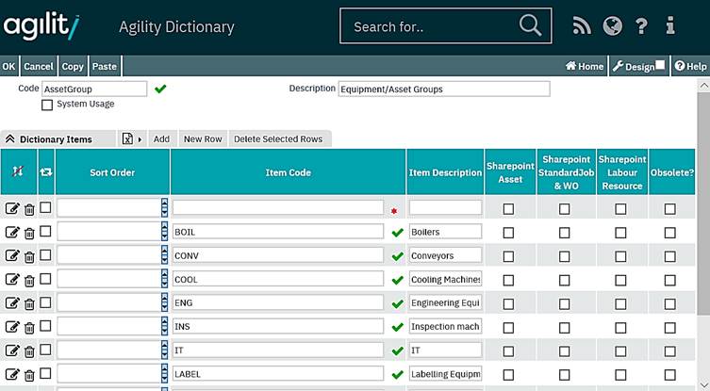710x391 pixels.
Task: Click Delete Selected Rows button
Action: click(277, 139)
